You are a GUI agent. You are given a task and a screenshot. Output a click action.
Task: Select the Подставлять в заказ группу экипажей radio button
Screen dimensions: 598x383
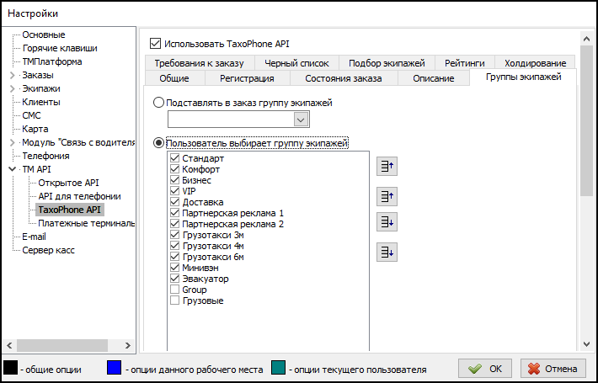point(159,103)
